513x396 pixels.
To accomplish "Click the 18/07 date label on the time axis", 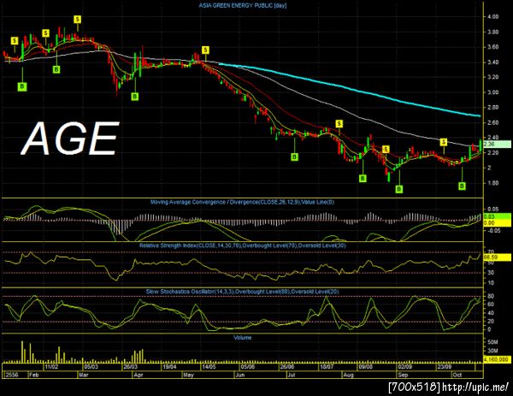I will coord(327,367).
